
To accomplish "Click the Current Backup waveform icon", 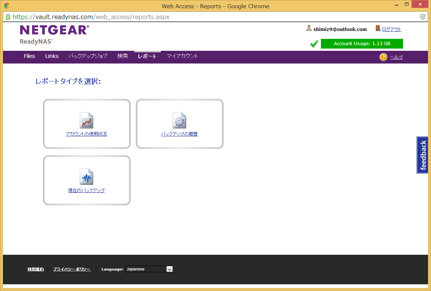I will (87, 177).
